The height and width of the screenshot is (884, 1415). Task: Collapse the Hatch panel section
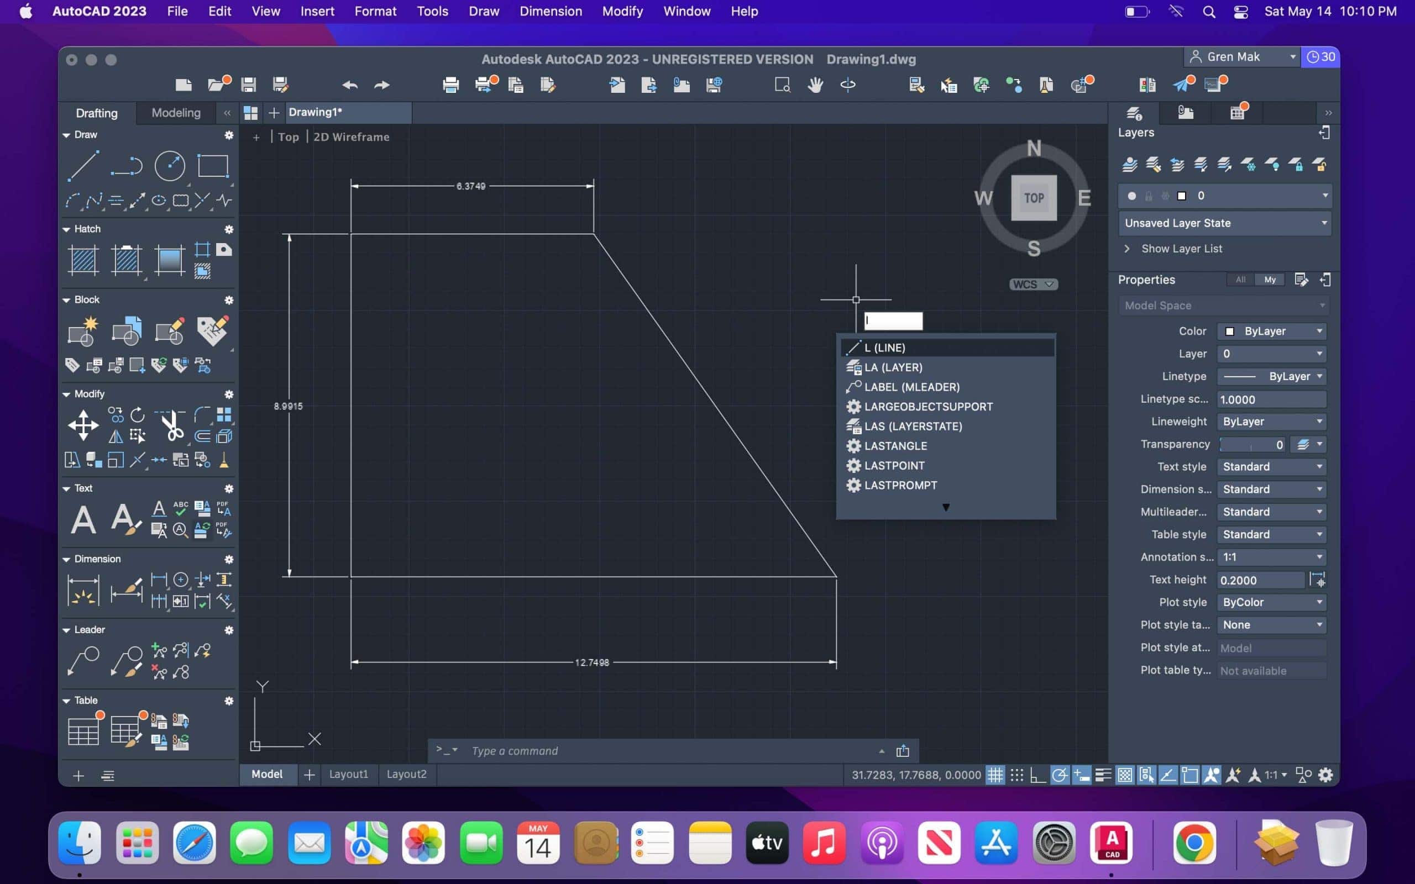66,229
